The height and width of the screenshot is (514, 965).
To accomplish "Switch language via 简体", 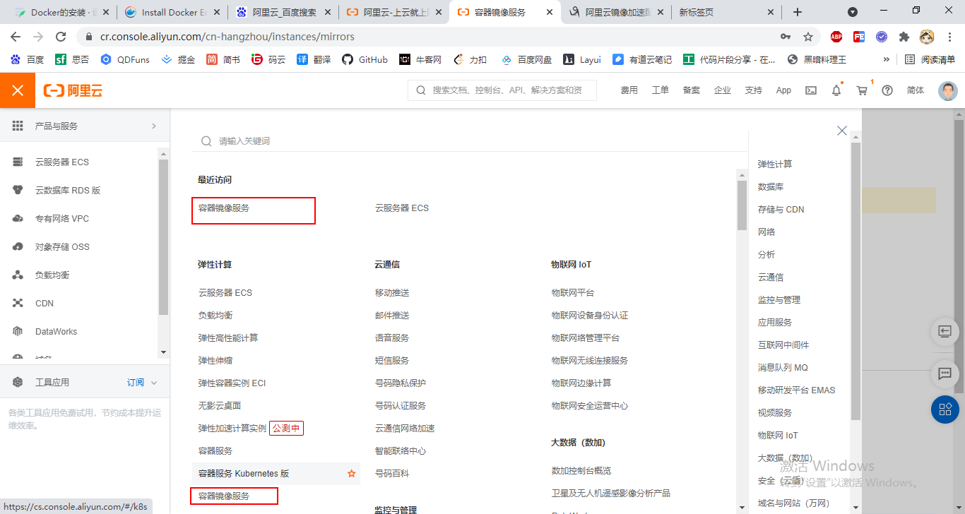I will 916,90.
